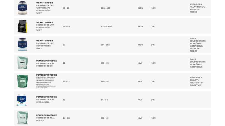
Task: Click the 54 - 55 calories value
Action: click(104, 100)
